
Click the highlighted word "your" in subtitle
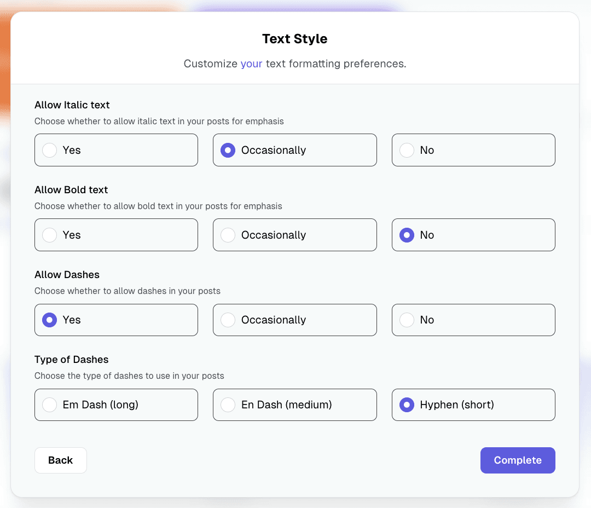(251, 63)
